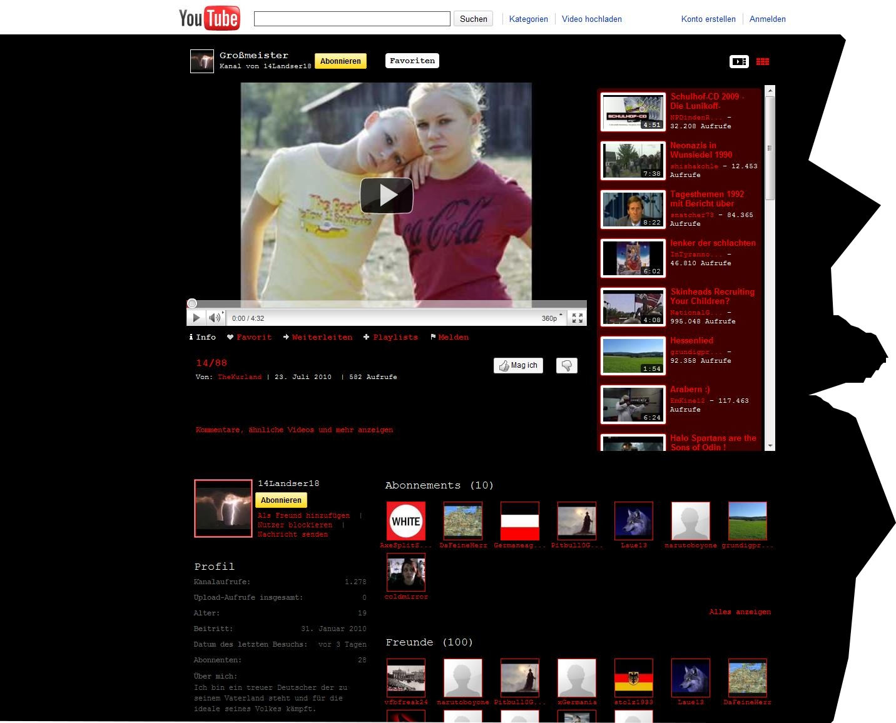Open the tornado profile picture
Screen dimensions: 896x723
pos(223,508)
